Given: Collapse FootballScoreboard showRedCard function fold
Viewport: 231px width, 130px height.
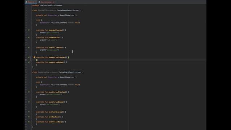Looking at the screenshot, I should 32,38.
